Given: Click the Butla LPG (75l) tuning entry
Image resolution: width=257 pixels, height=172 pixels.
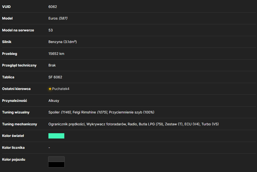Looking at the screenshot, I should tap(151, 124).
